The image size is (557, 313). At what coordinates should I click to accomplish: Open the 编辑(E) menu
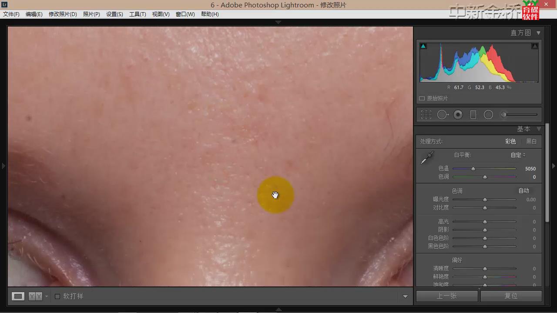[34, 14]
